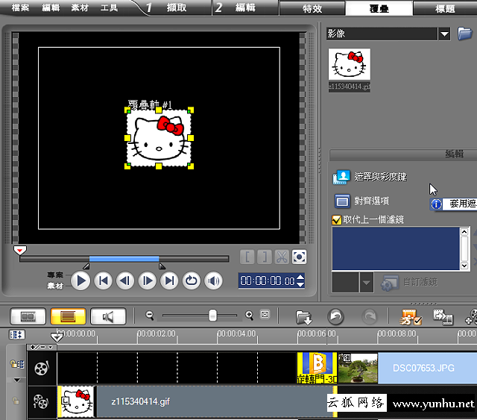Image resolution: width=477 pixels, height=420 pixels.
Task: Switch to the 覆疊 tab
Action: [379, 8]
